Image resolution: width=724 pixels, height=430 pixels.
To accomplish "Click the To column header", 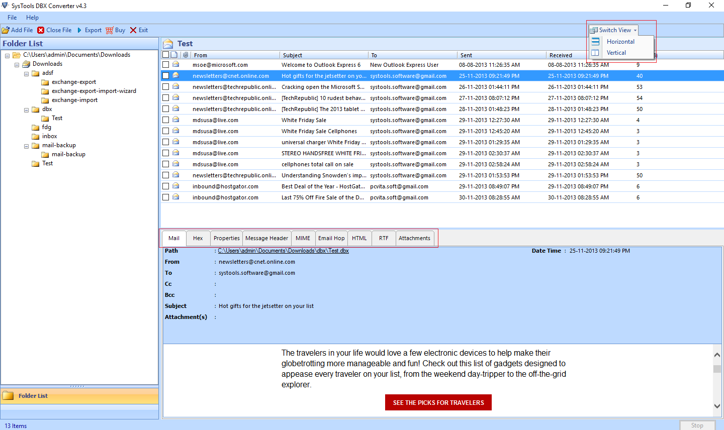I will [x=413, y=55].
